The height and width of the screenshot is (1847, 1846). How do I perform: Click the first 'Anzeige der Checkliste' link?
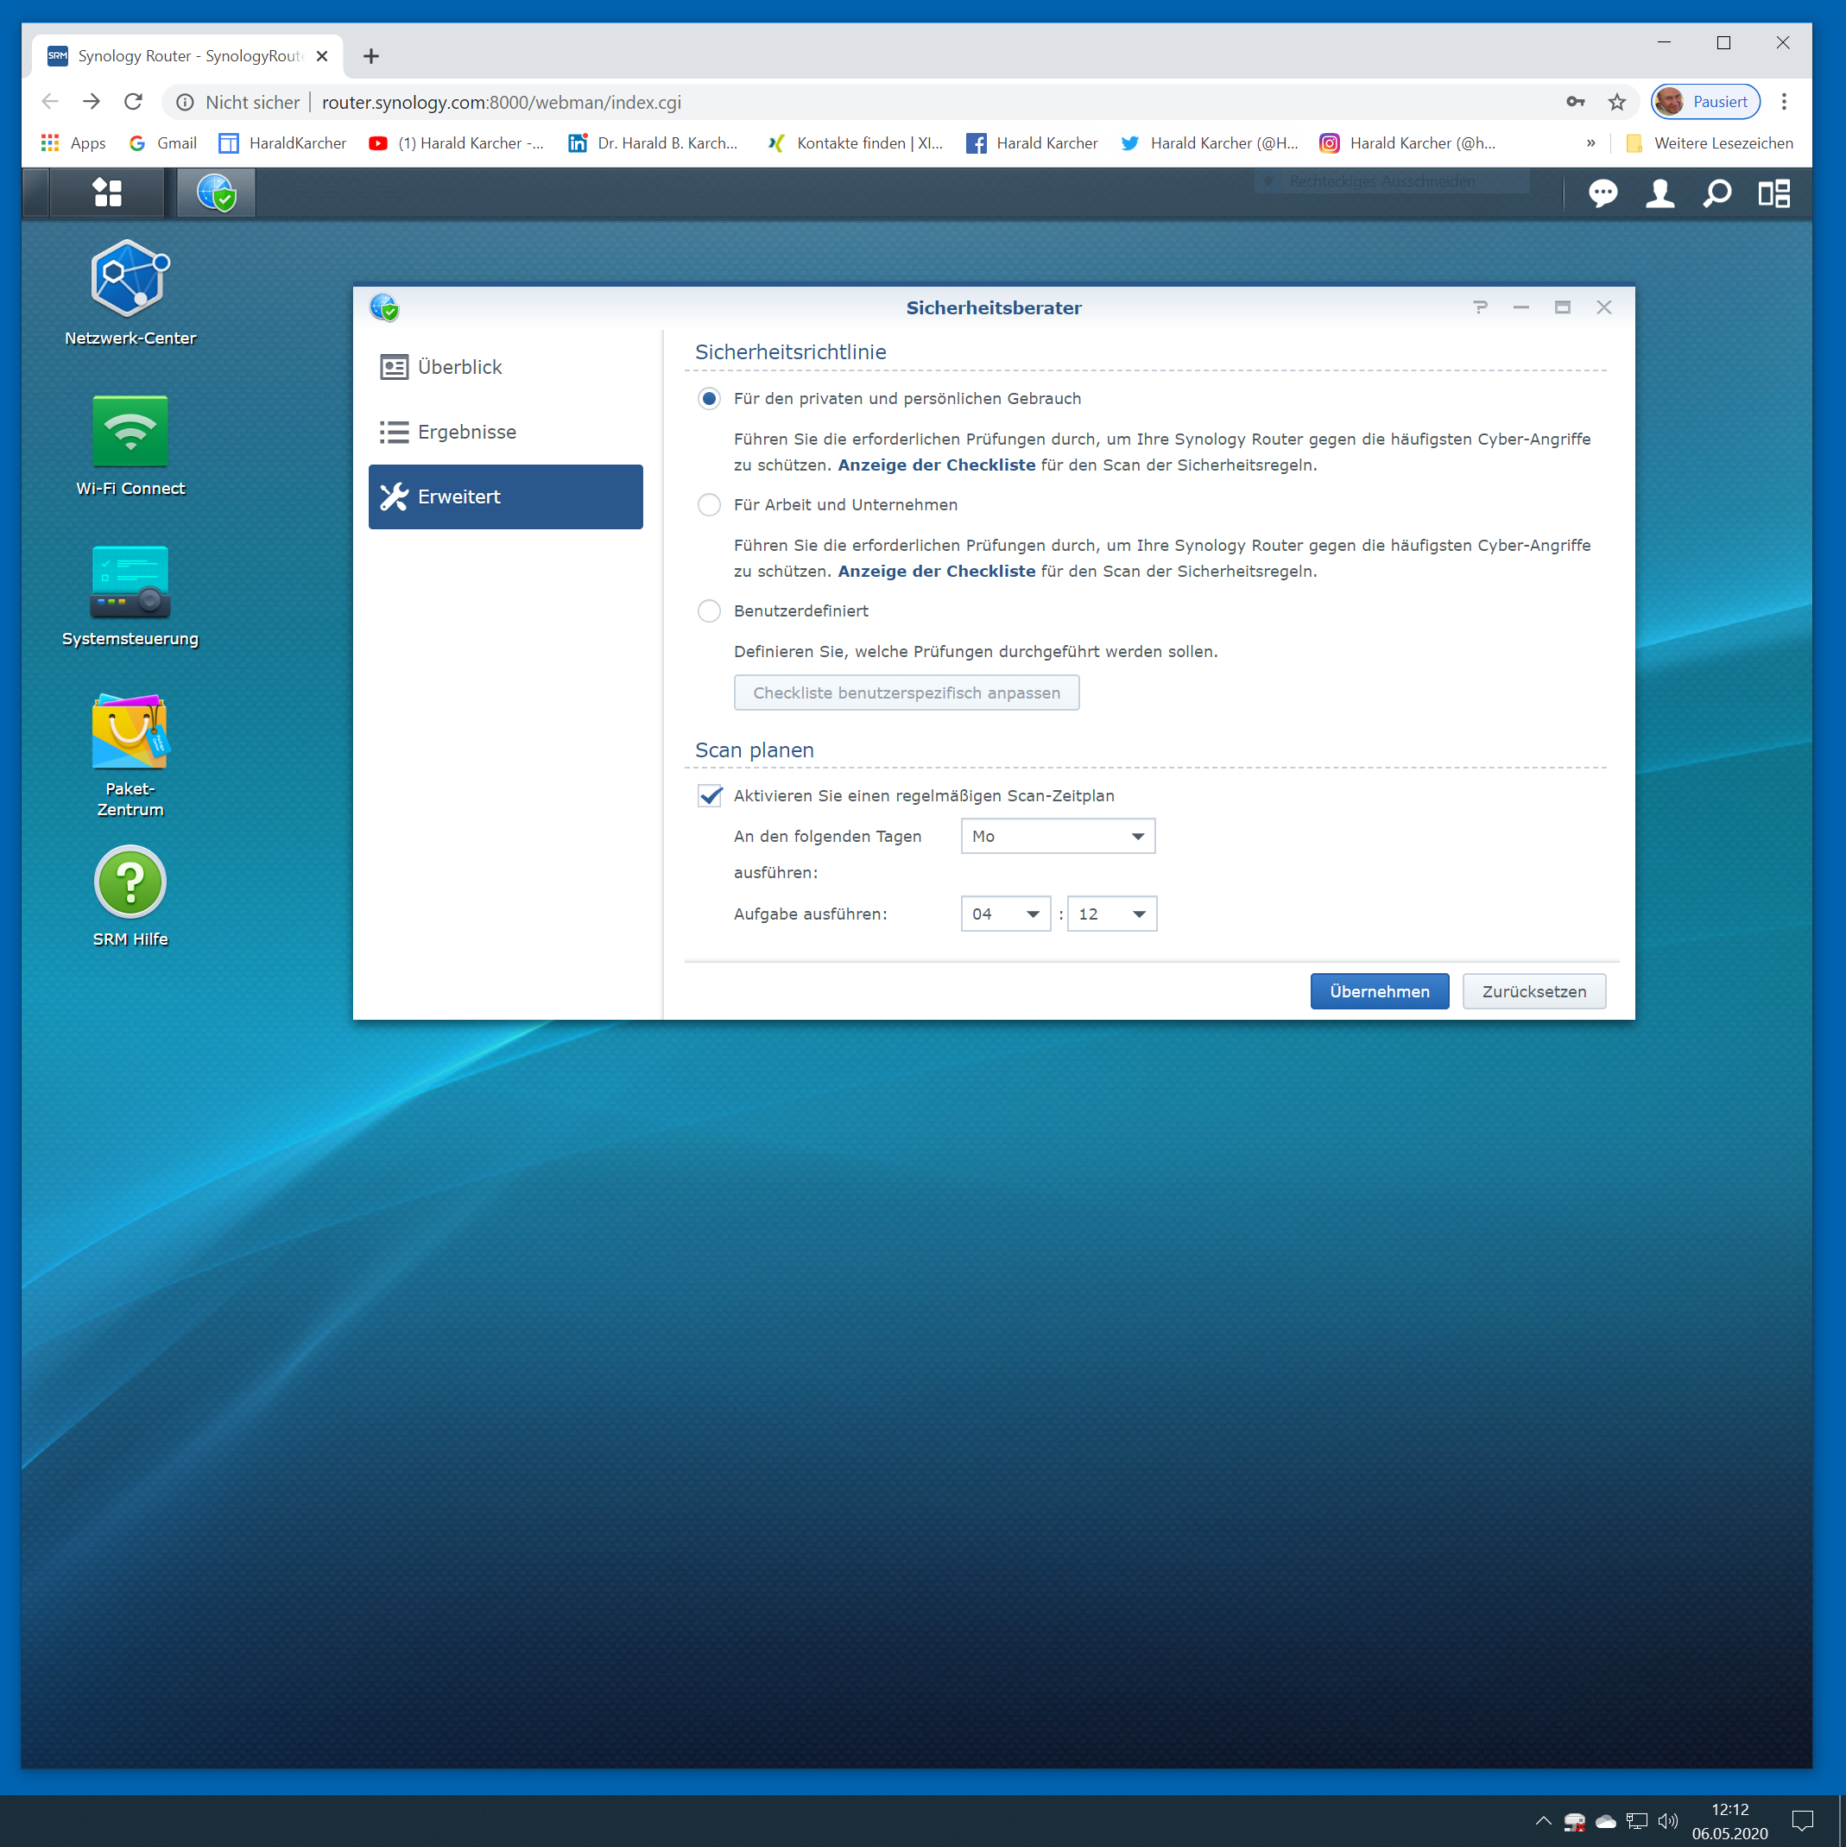[936, 465]
